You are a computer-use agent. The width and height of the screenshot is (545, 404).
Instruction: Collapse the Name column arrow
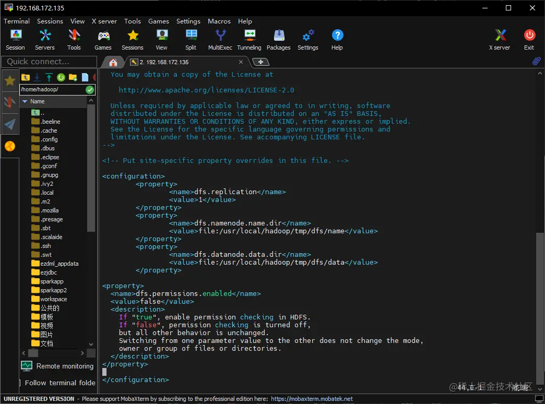click(25, 101)
